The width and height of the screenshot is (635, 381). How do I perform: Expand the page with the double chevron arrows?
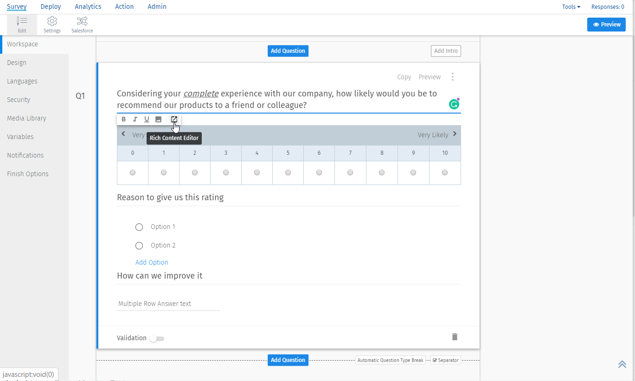(622, 364)
